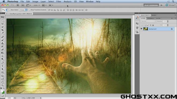The image size is (177, 99).
Task: Enable Show Transform Controls checkbox
Action: (30, 10)
